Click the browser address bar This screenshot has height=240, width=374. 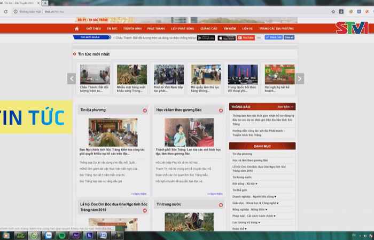pos(172,11)
